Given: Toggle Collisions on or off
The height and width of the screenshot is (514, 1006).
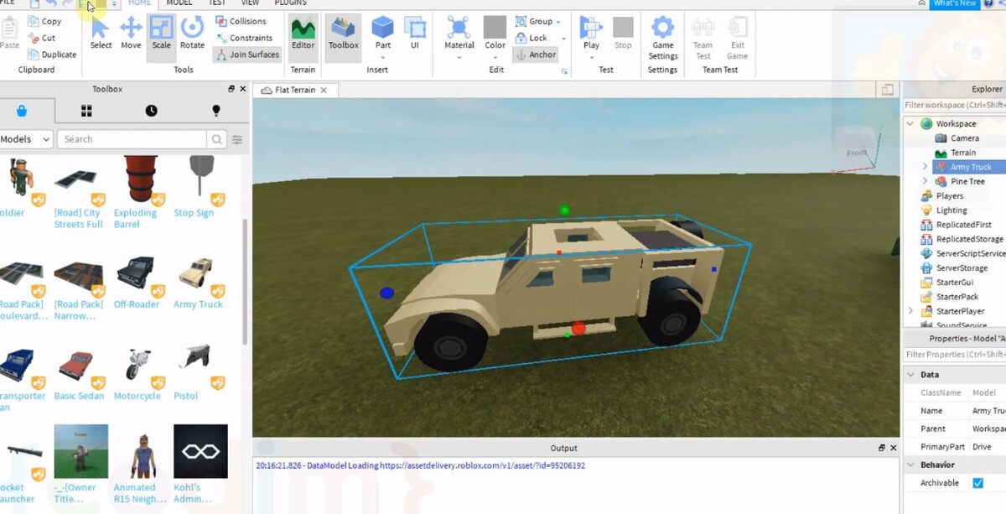Looking at the screenshot, I should click(241, 21).
